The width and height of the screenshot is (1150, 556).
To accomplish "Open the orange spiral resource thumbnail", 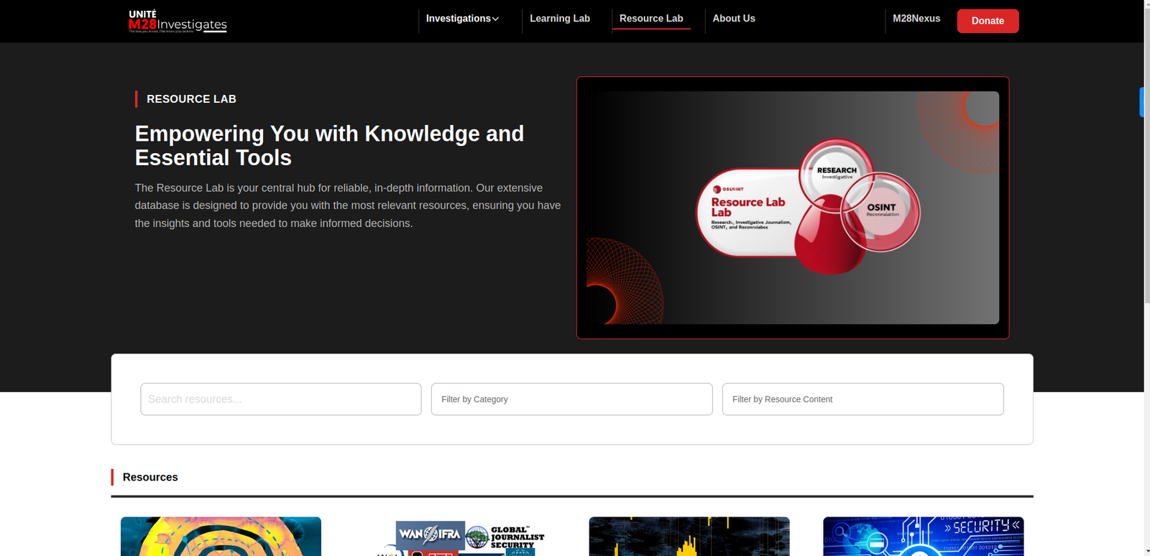I will coord(221,537).
